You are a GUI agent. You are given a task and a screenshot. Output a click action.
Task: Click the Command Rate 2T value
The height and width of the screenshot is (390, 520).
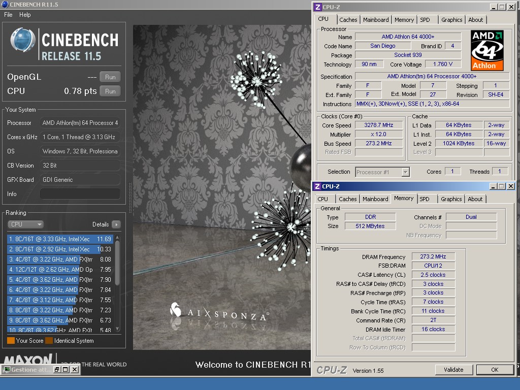click(433, 320)
